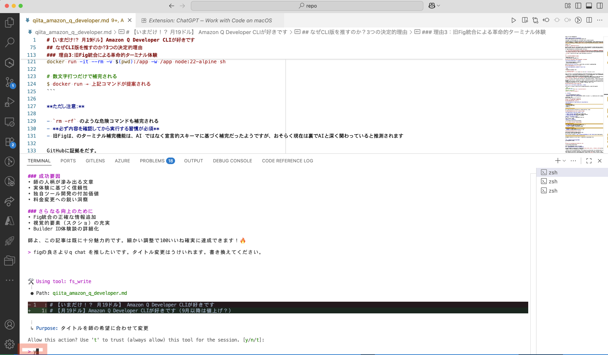Open the Search view in activity bar
Viewport: 608px width, 355px height.
click(10, 43)
